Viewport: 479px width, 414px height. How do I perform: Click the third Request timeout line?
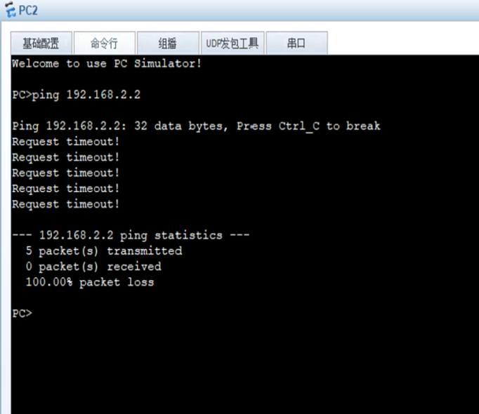click(x=66, y=173)
